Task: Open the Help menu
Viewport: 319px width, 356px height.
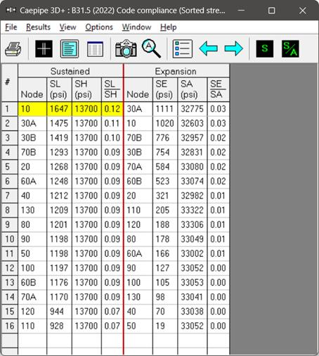Action: [x=169, y=27]
